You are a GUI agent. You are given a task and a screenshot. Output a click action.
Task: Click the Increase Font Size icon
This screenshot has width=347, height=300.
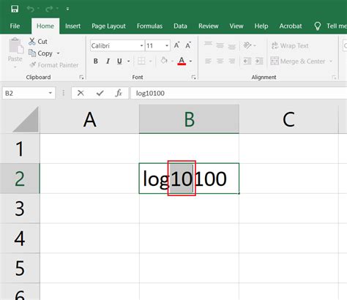pos(176,45)
